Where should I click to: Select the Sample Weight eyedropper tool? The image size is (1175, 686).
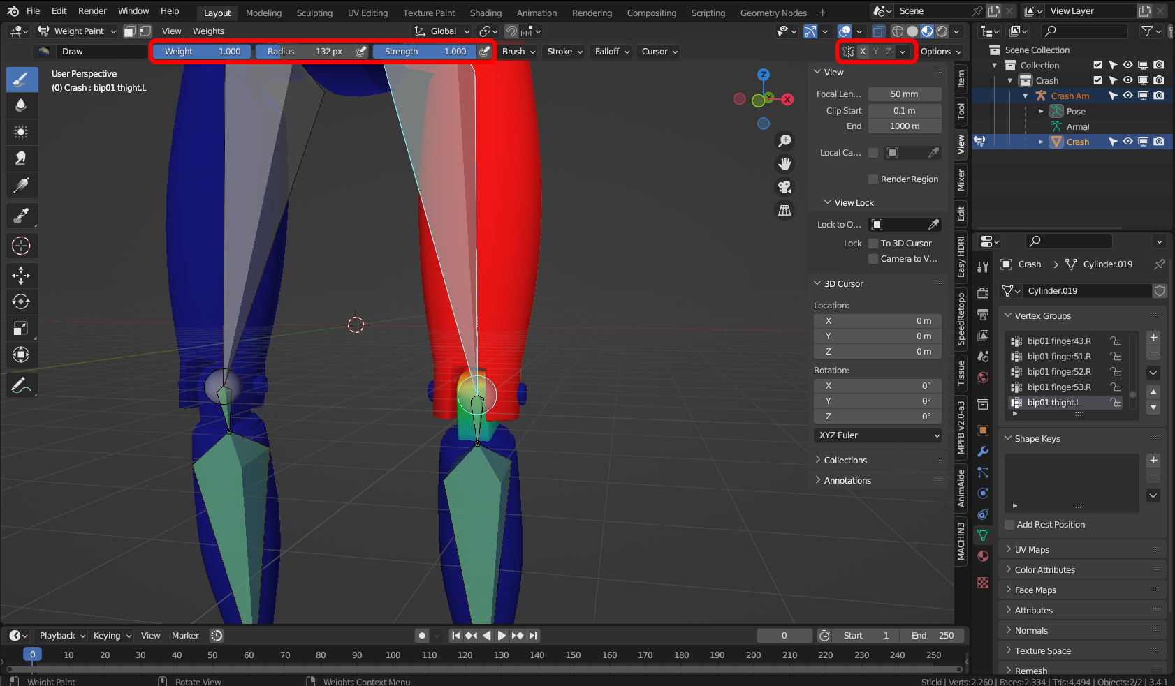coord(21,216)
